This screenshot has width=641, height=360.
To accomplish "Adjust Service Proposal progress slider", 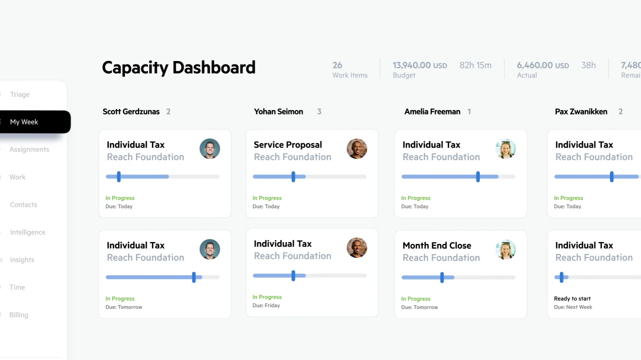I will (293, 176).
